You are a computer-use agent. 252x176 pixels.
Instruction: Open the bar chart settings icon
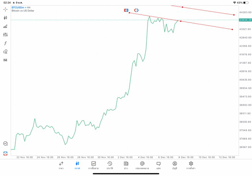pyautogui.click(x=6, y=26)
